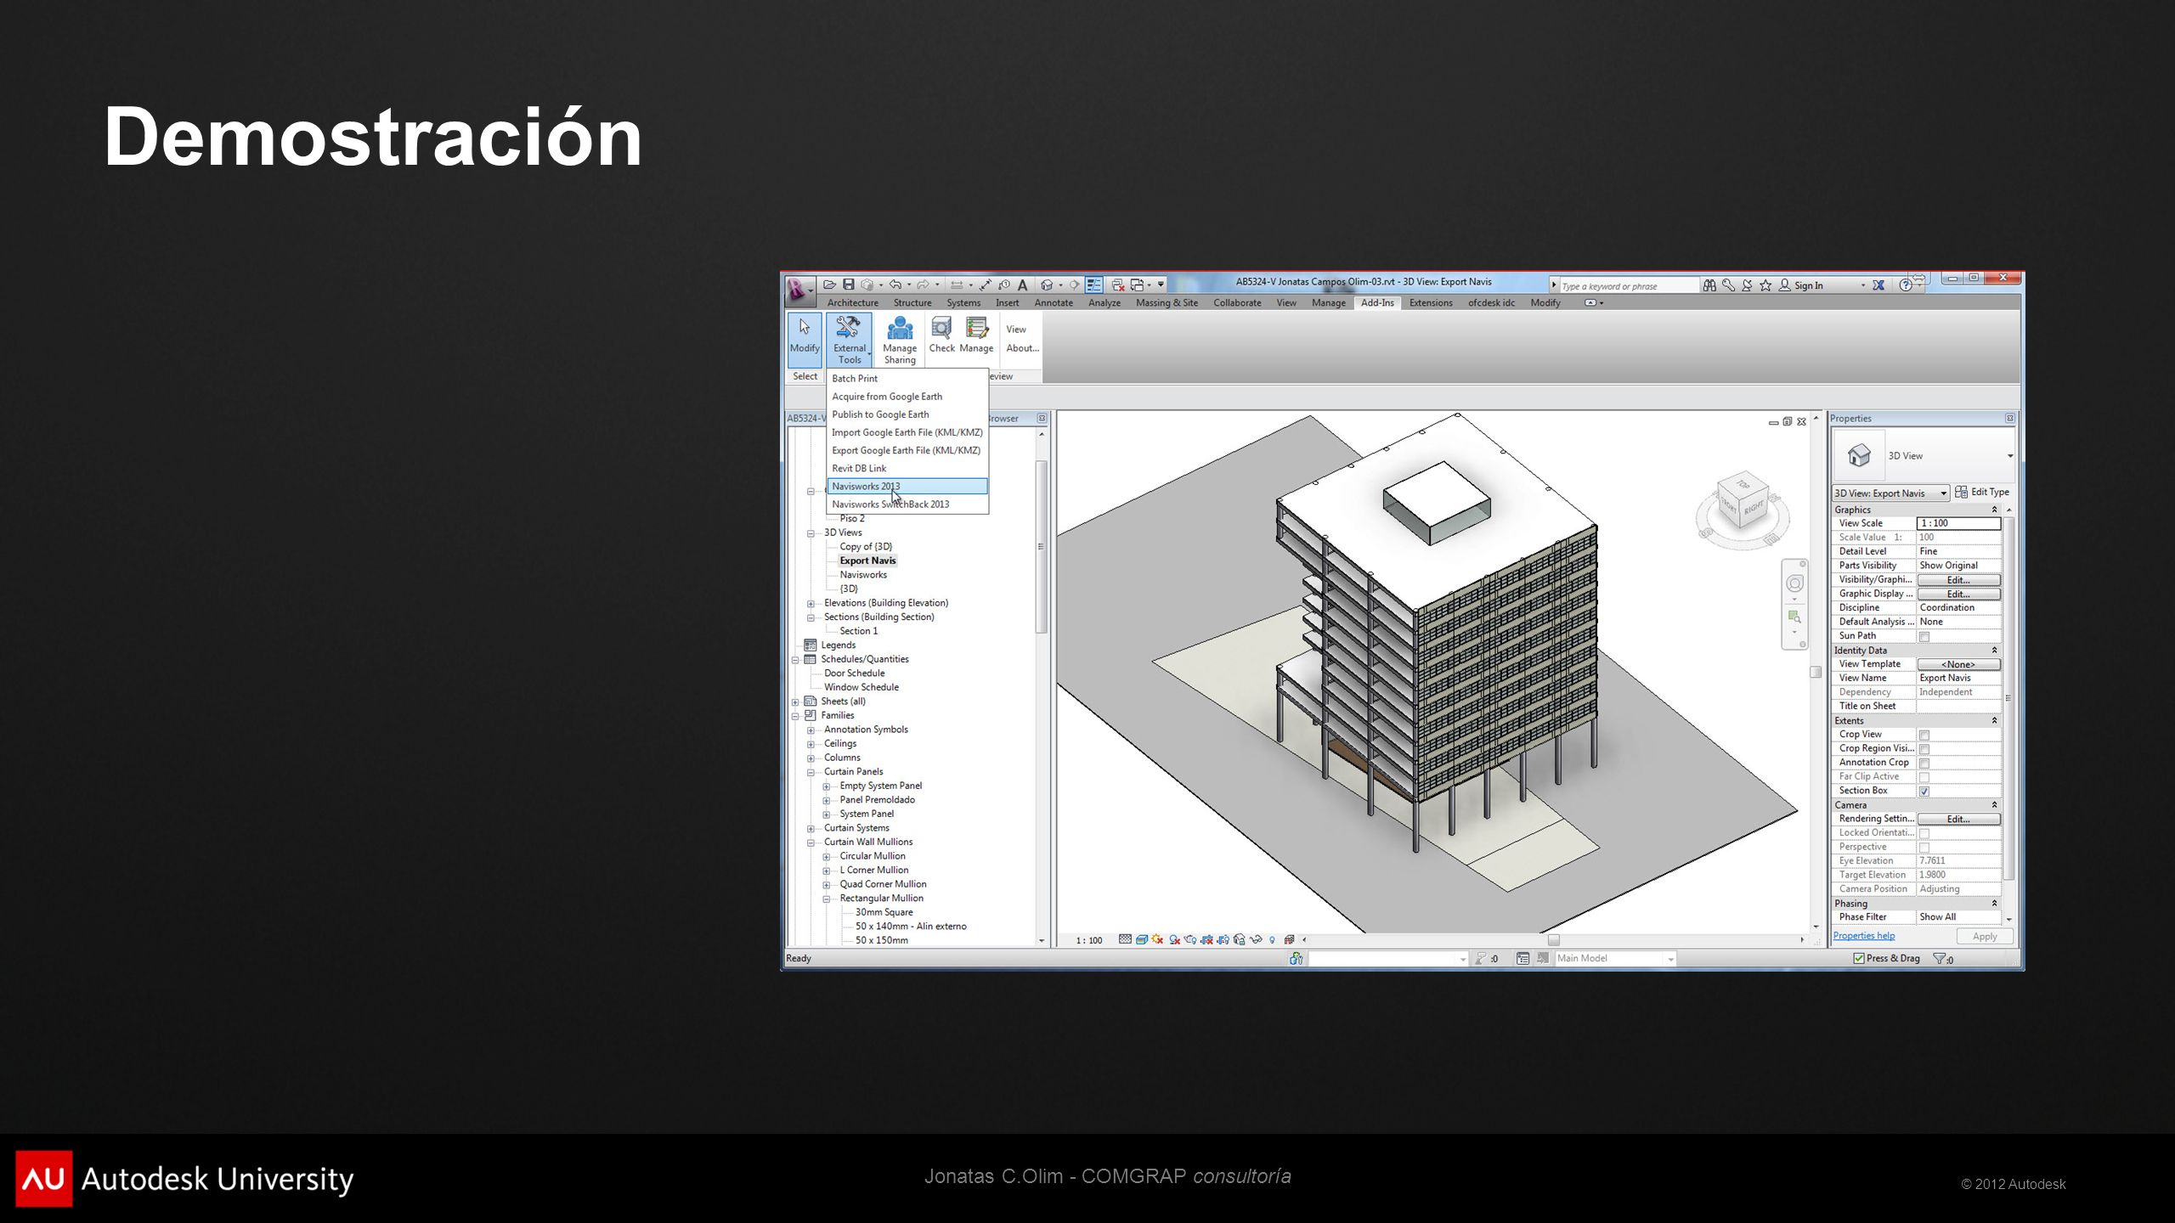Click the Design Options icon in status bar

click(x=1522, y=959)
